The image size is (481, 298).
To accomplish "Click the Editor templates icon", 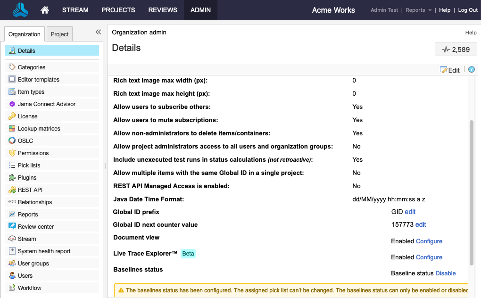I will point(12,79).
